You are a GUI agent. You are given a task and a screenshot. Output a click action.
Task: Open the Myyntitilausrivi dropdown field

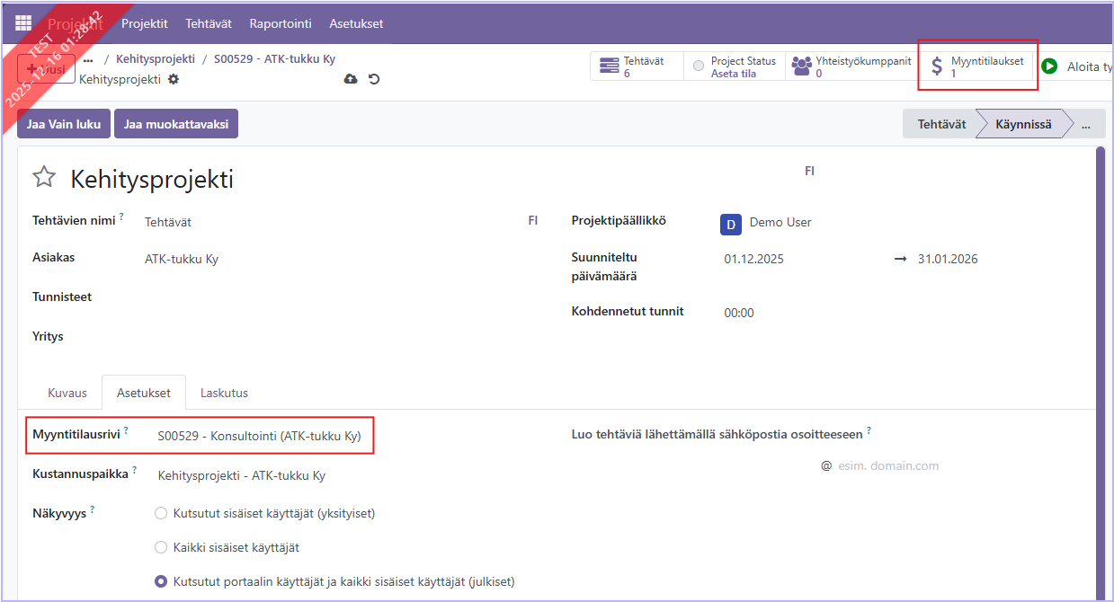click(x=259, y=437)
